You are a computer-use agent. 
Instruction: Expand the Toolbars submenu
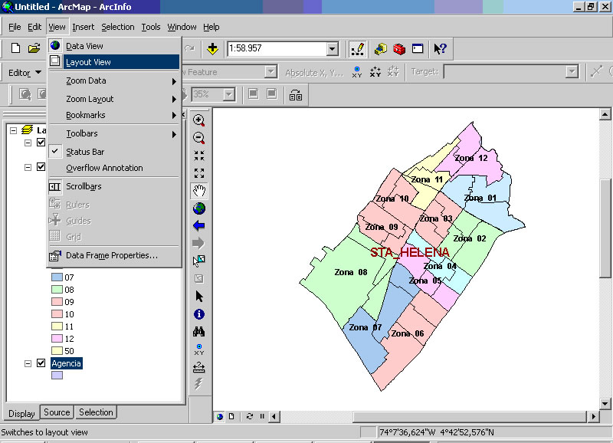(113, 133)
